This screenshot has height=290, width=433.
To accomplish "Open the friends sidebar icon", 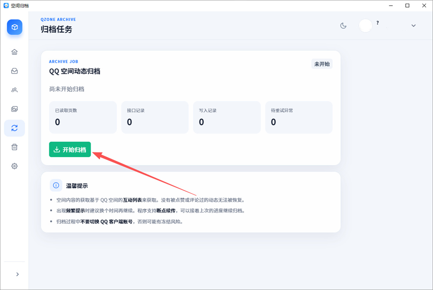I will [14, 90].
